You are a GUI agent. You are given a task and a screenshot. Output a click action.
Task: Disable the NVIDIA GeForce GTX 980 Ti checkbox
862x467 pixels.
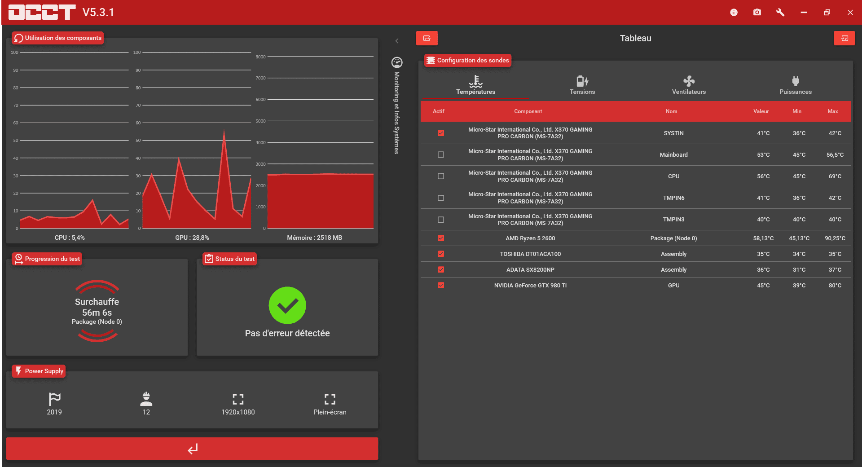tap(441, 285)
